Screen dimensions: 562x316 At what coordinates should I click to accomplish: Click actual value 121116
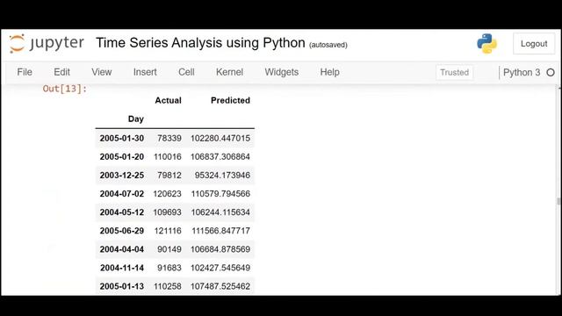coord(168,231)
